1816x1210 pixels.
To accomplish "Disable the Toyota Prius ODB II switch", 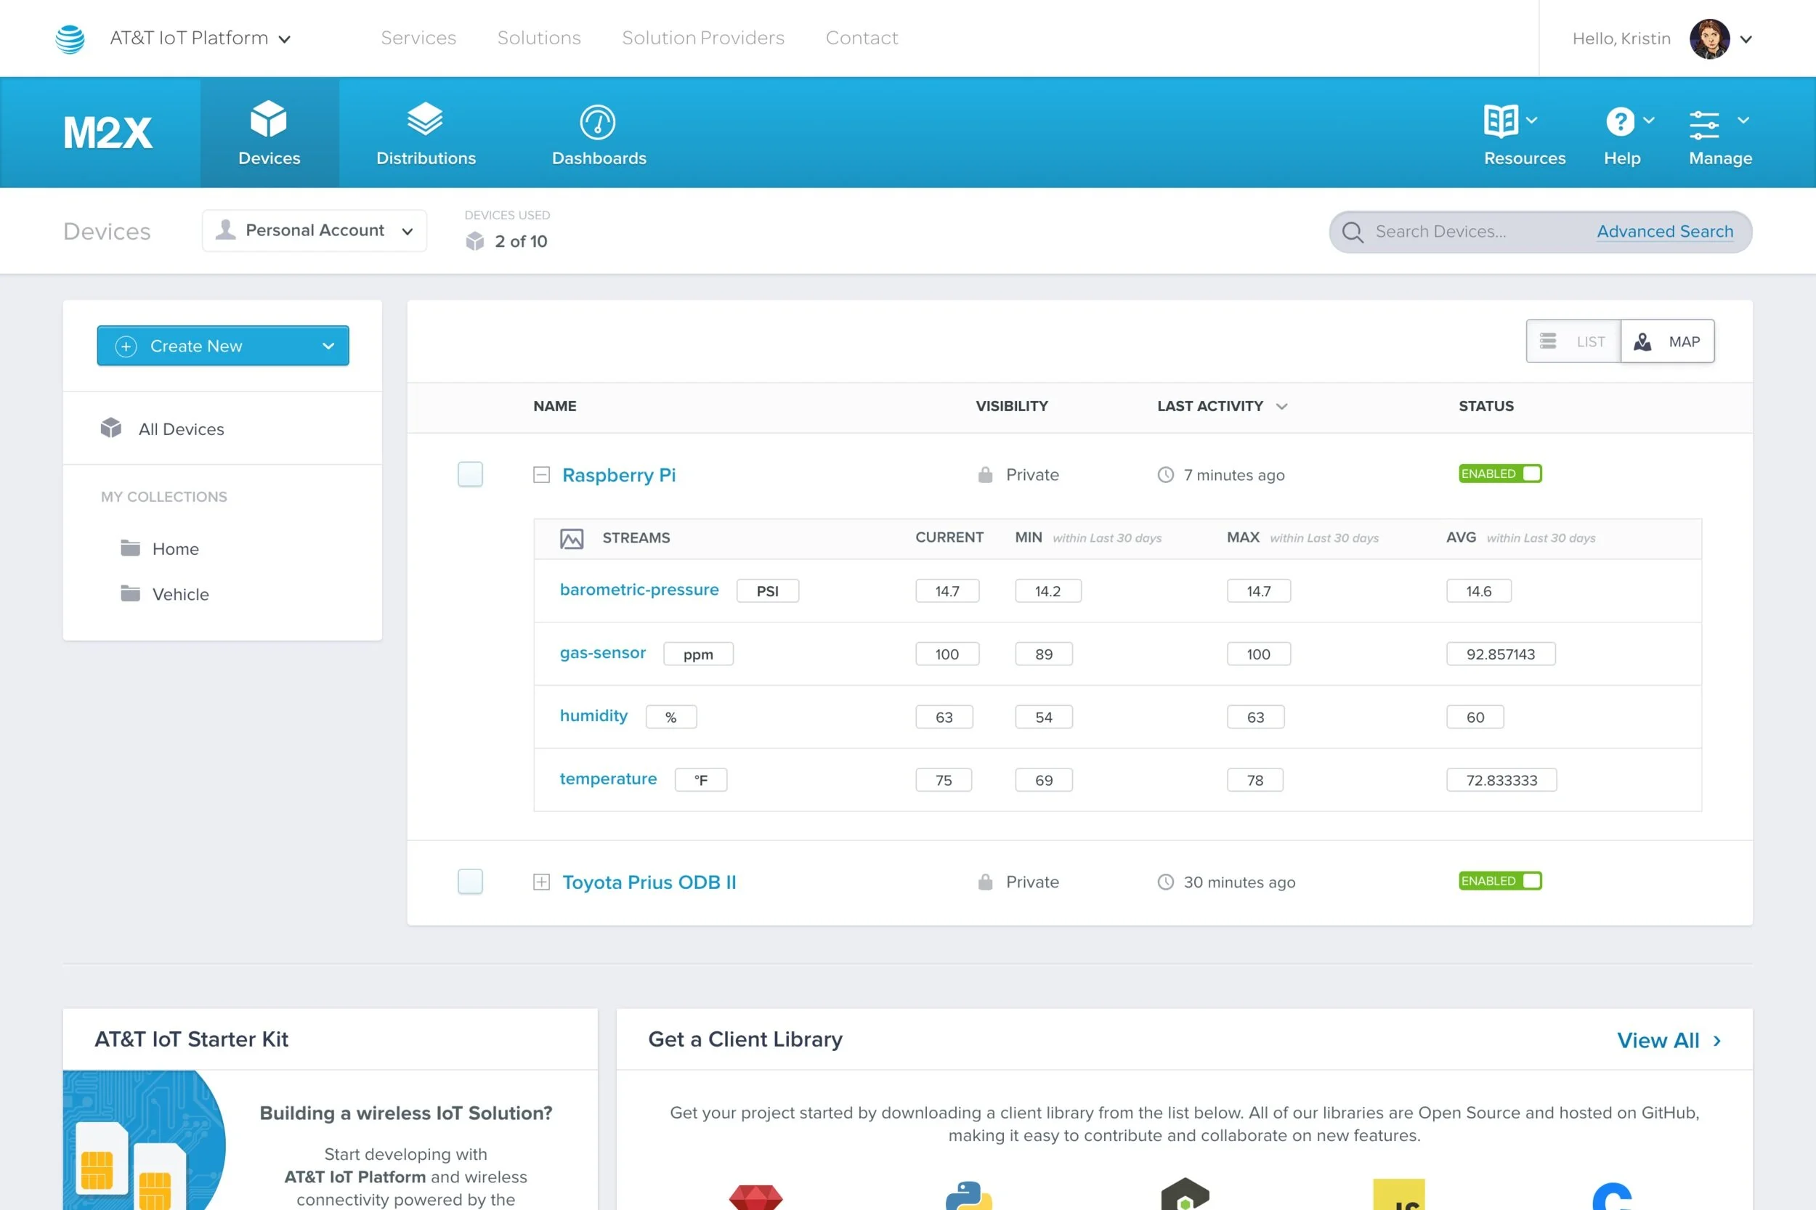I will [1499, 880].
